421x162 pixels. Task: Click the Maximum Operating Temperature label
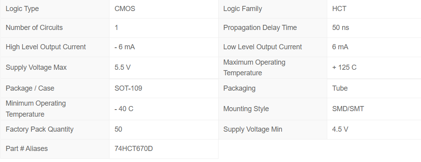(254, 67)
